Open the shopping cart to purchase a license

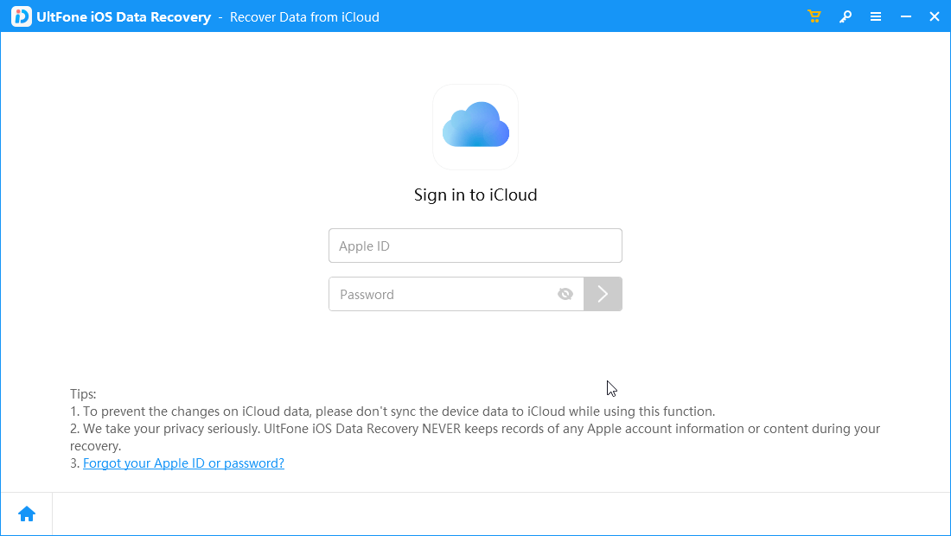pyautogui.click(x=814, y=16)
